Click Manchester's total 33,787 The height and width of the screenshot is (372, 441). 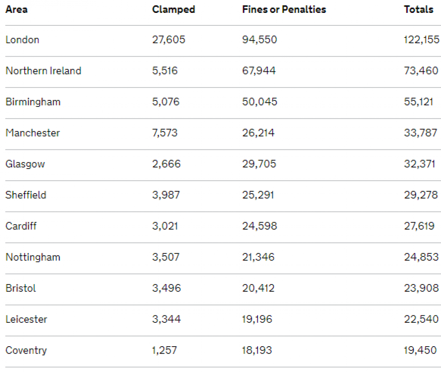click(x=421, y=133)
